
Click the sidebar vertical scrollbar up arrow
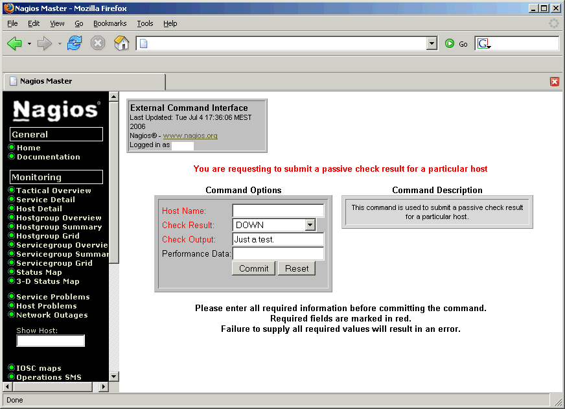click(113, 97)
